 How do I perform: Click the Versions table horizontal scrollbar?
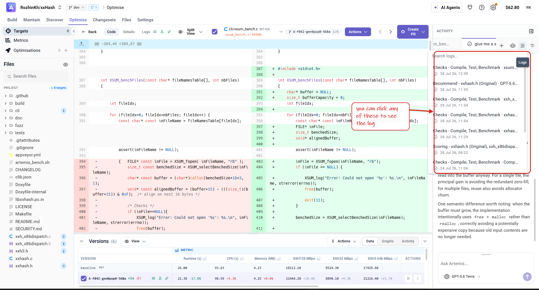[199, 286]
